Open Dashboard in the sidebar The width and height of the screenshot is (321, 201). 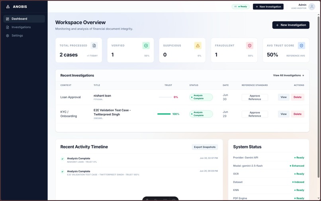(24, 19)
